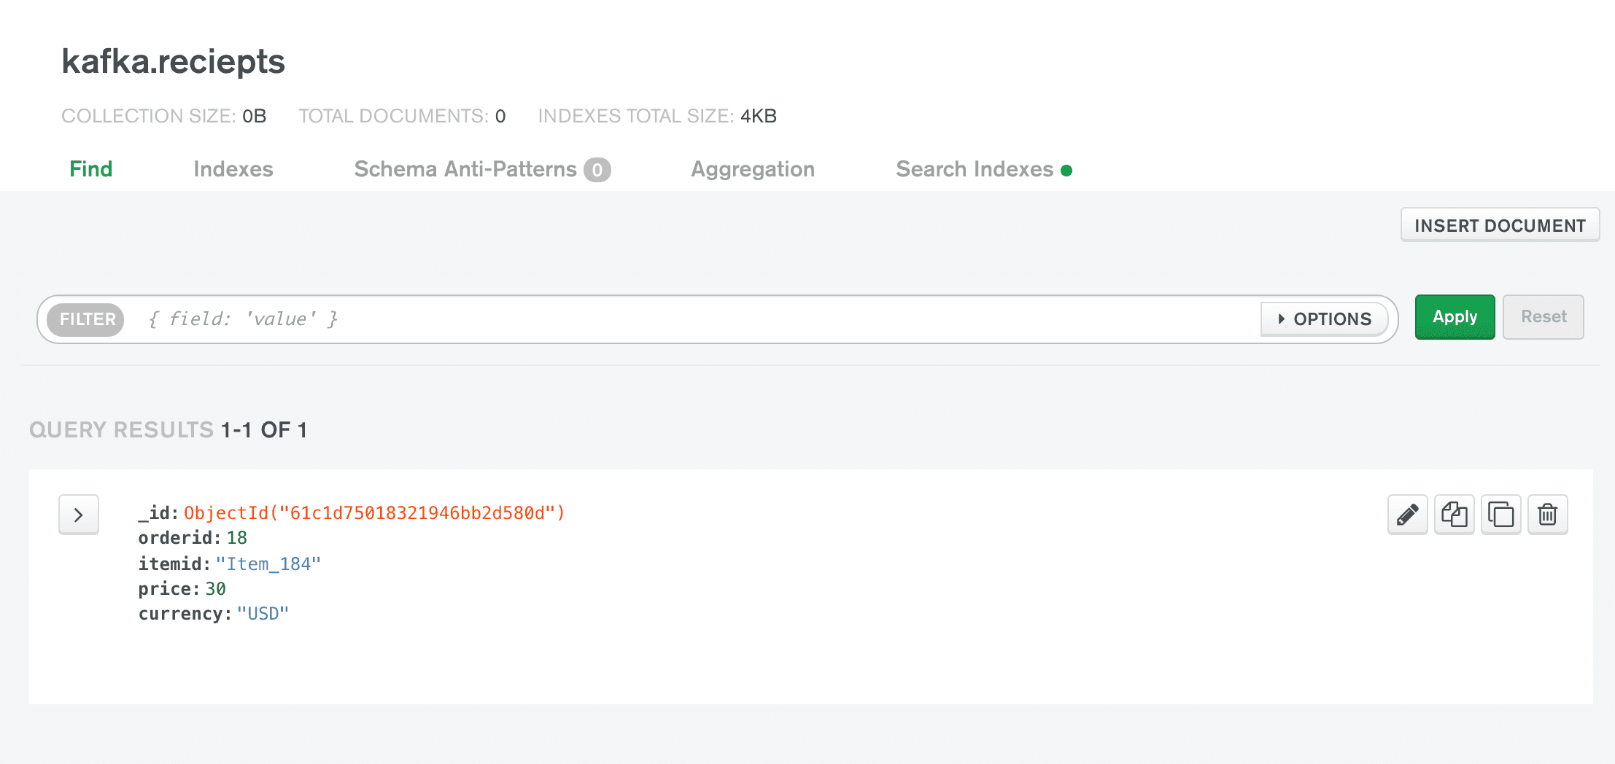Open the Aggregation tab
Screen dimensions: 1615x764
click(x=753, y=169)
